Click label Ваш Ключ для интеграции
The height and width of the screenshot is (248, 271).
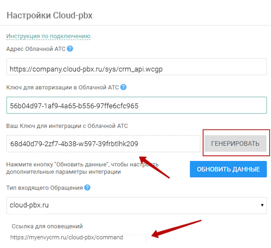pos(67,126)
